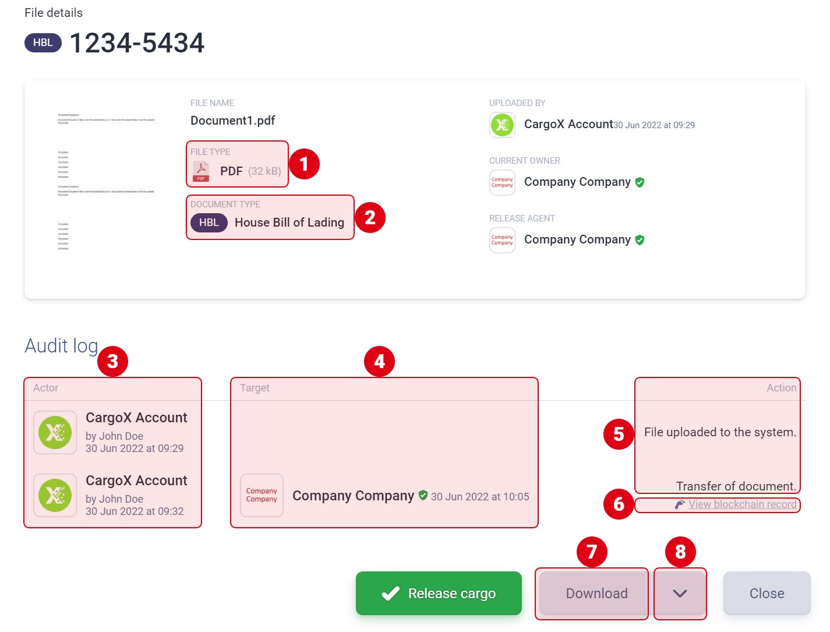The image size is (830, 632).
Task: Expand the download options chevron
Action: 680,594
